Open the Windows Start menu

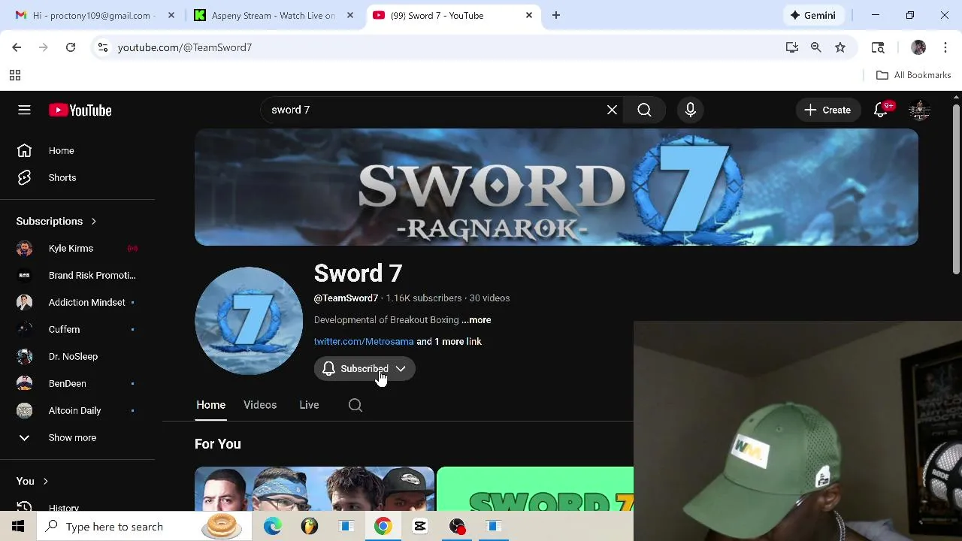[18, 526]
